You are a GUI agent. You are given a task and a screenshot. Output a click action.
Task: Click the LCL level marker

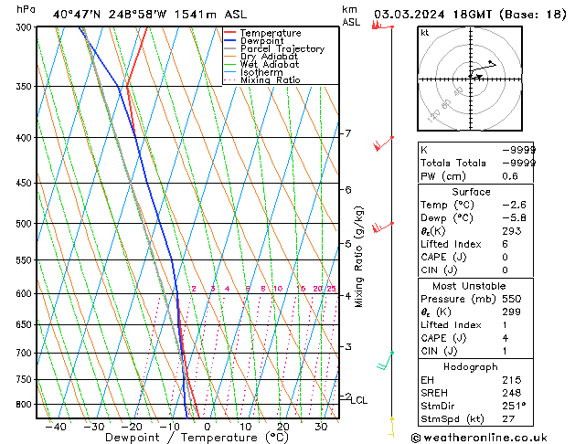click(359, 400)
